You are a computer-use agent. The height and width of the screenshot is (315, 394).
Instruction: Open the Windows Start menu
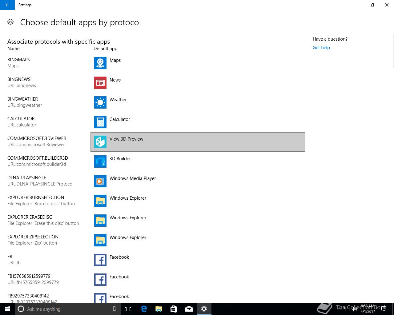tap(7, 309)
